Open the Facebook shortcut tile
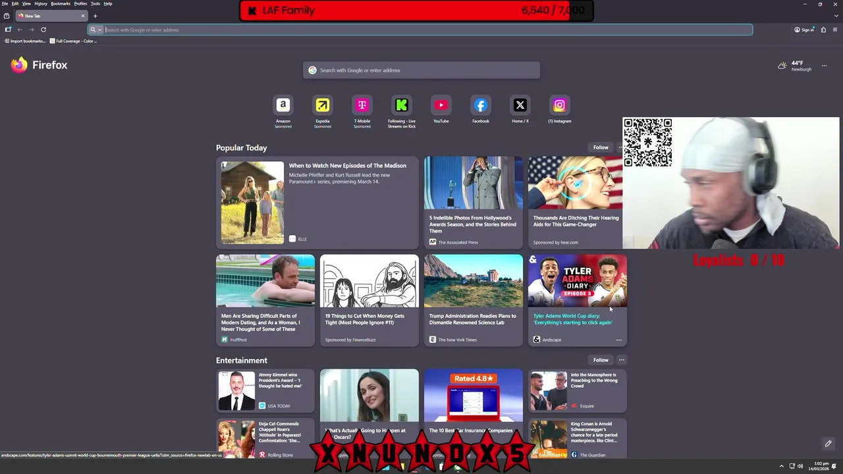 coord(480,105)
